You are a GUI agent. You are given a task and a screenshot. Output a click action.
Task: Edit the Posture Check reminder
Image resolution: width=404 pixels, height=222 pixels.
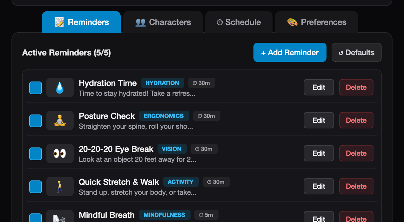pyautogui.click(x=319, y=120)
